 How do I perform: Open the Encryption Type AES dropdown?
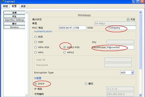pyautogui.click(x=127, y=73)
